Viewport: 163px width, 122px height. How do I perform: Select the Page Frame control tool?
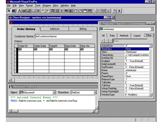tap(81, 11)
